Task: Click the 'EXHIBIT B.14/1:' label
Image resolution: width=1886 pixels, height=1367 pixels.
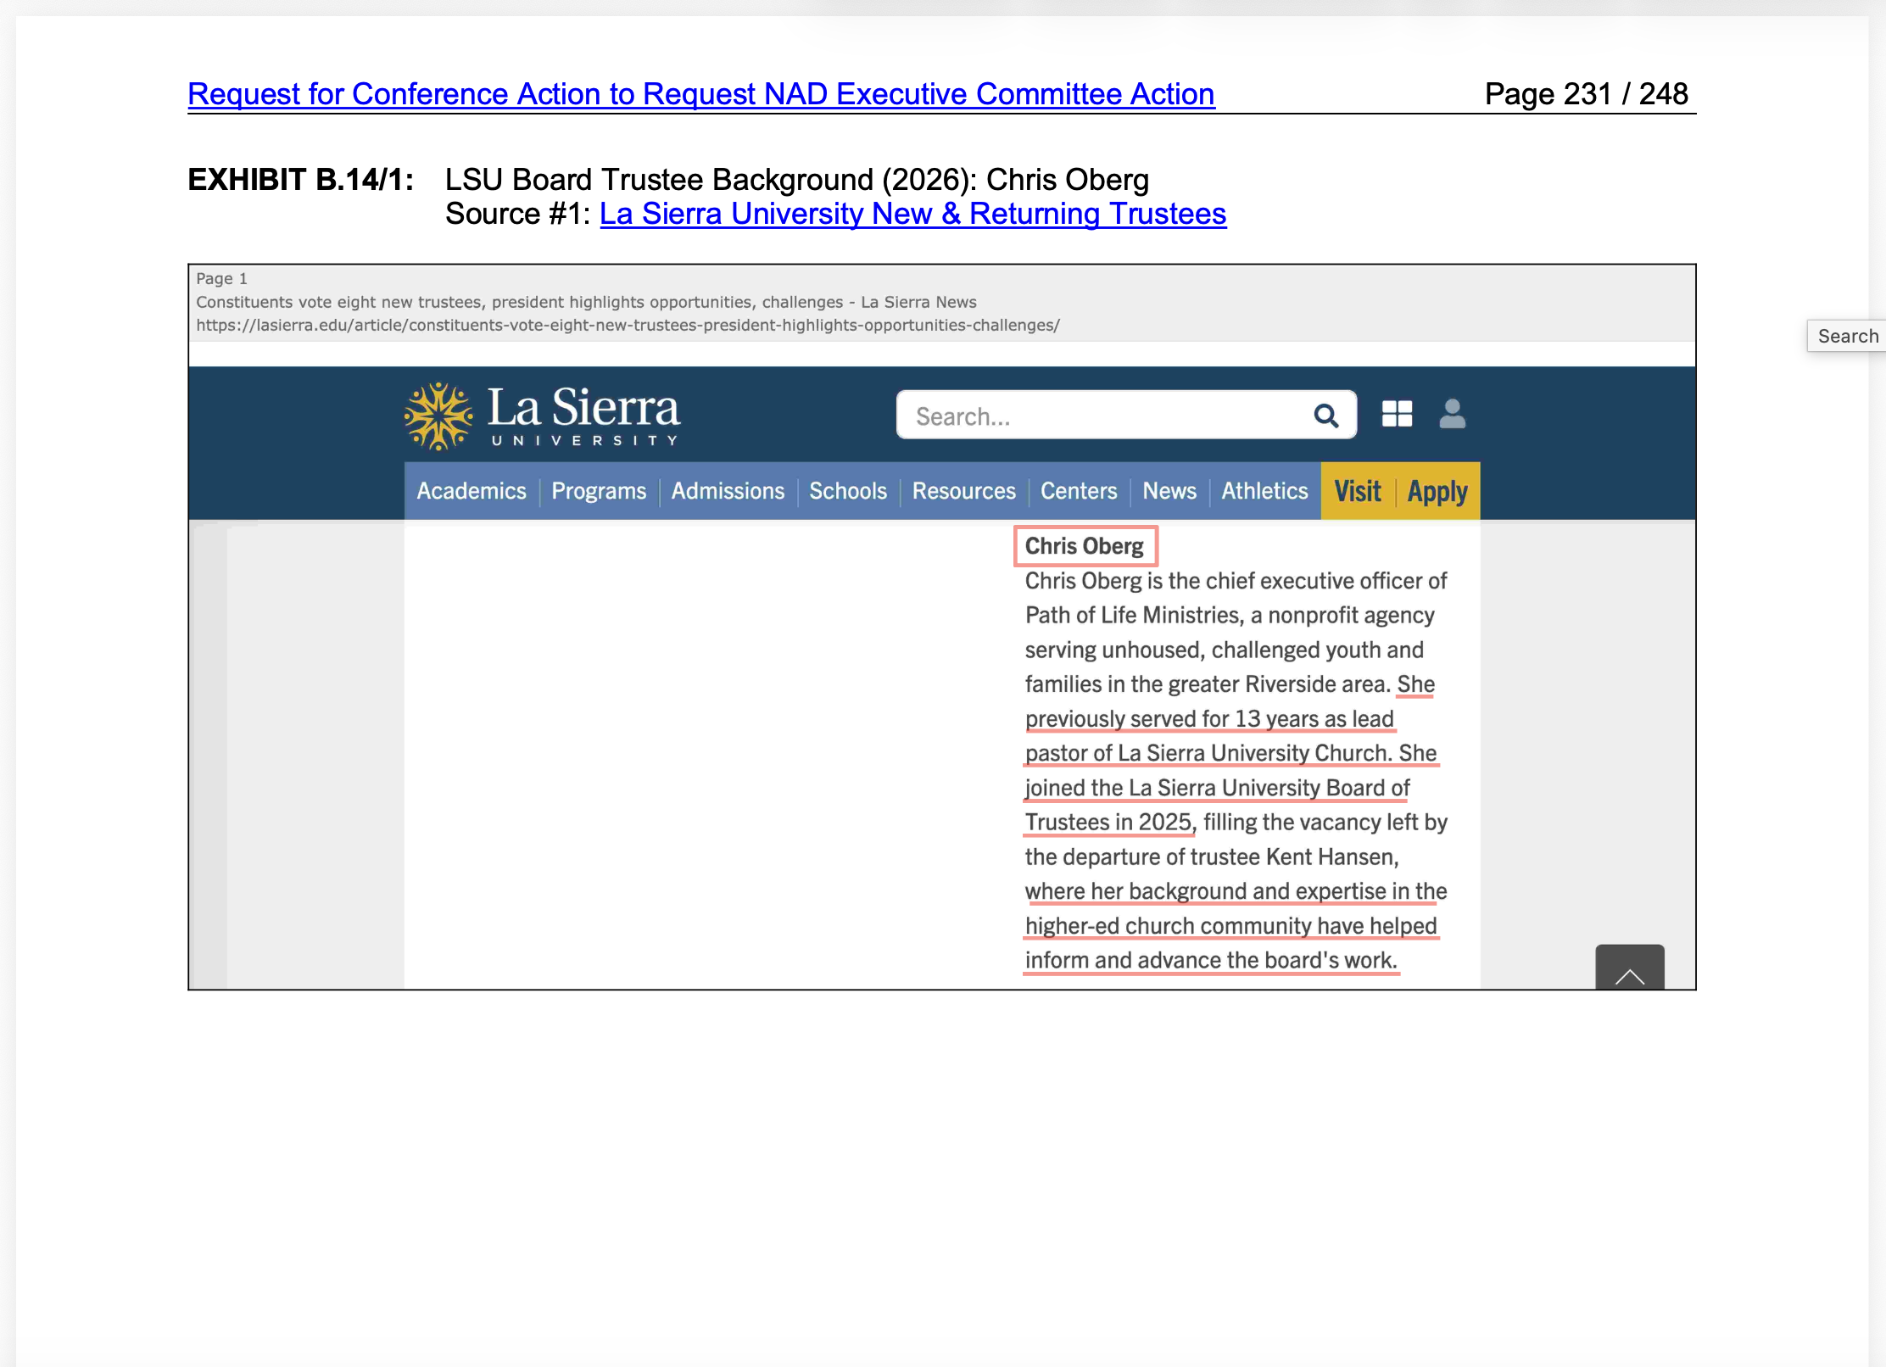Action: click(300, 180)
